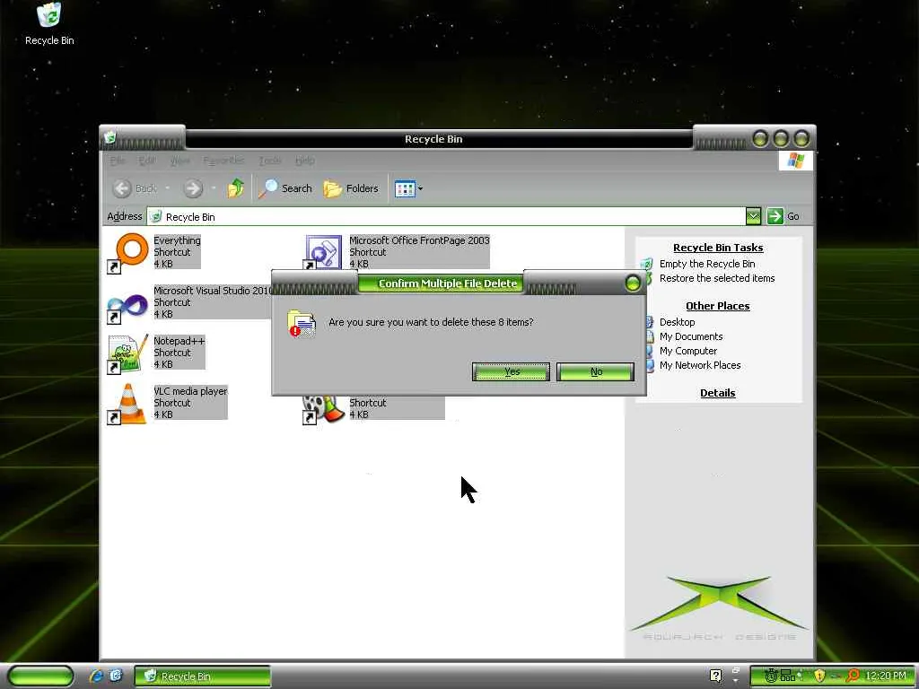Show the Folders pane from the toolbar
This screenshot has height=689, width=919.
[x=351, y=188]
